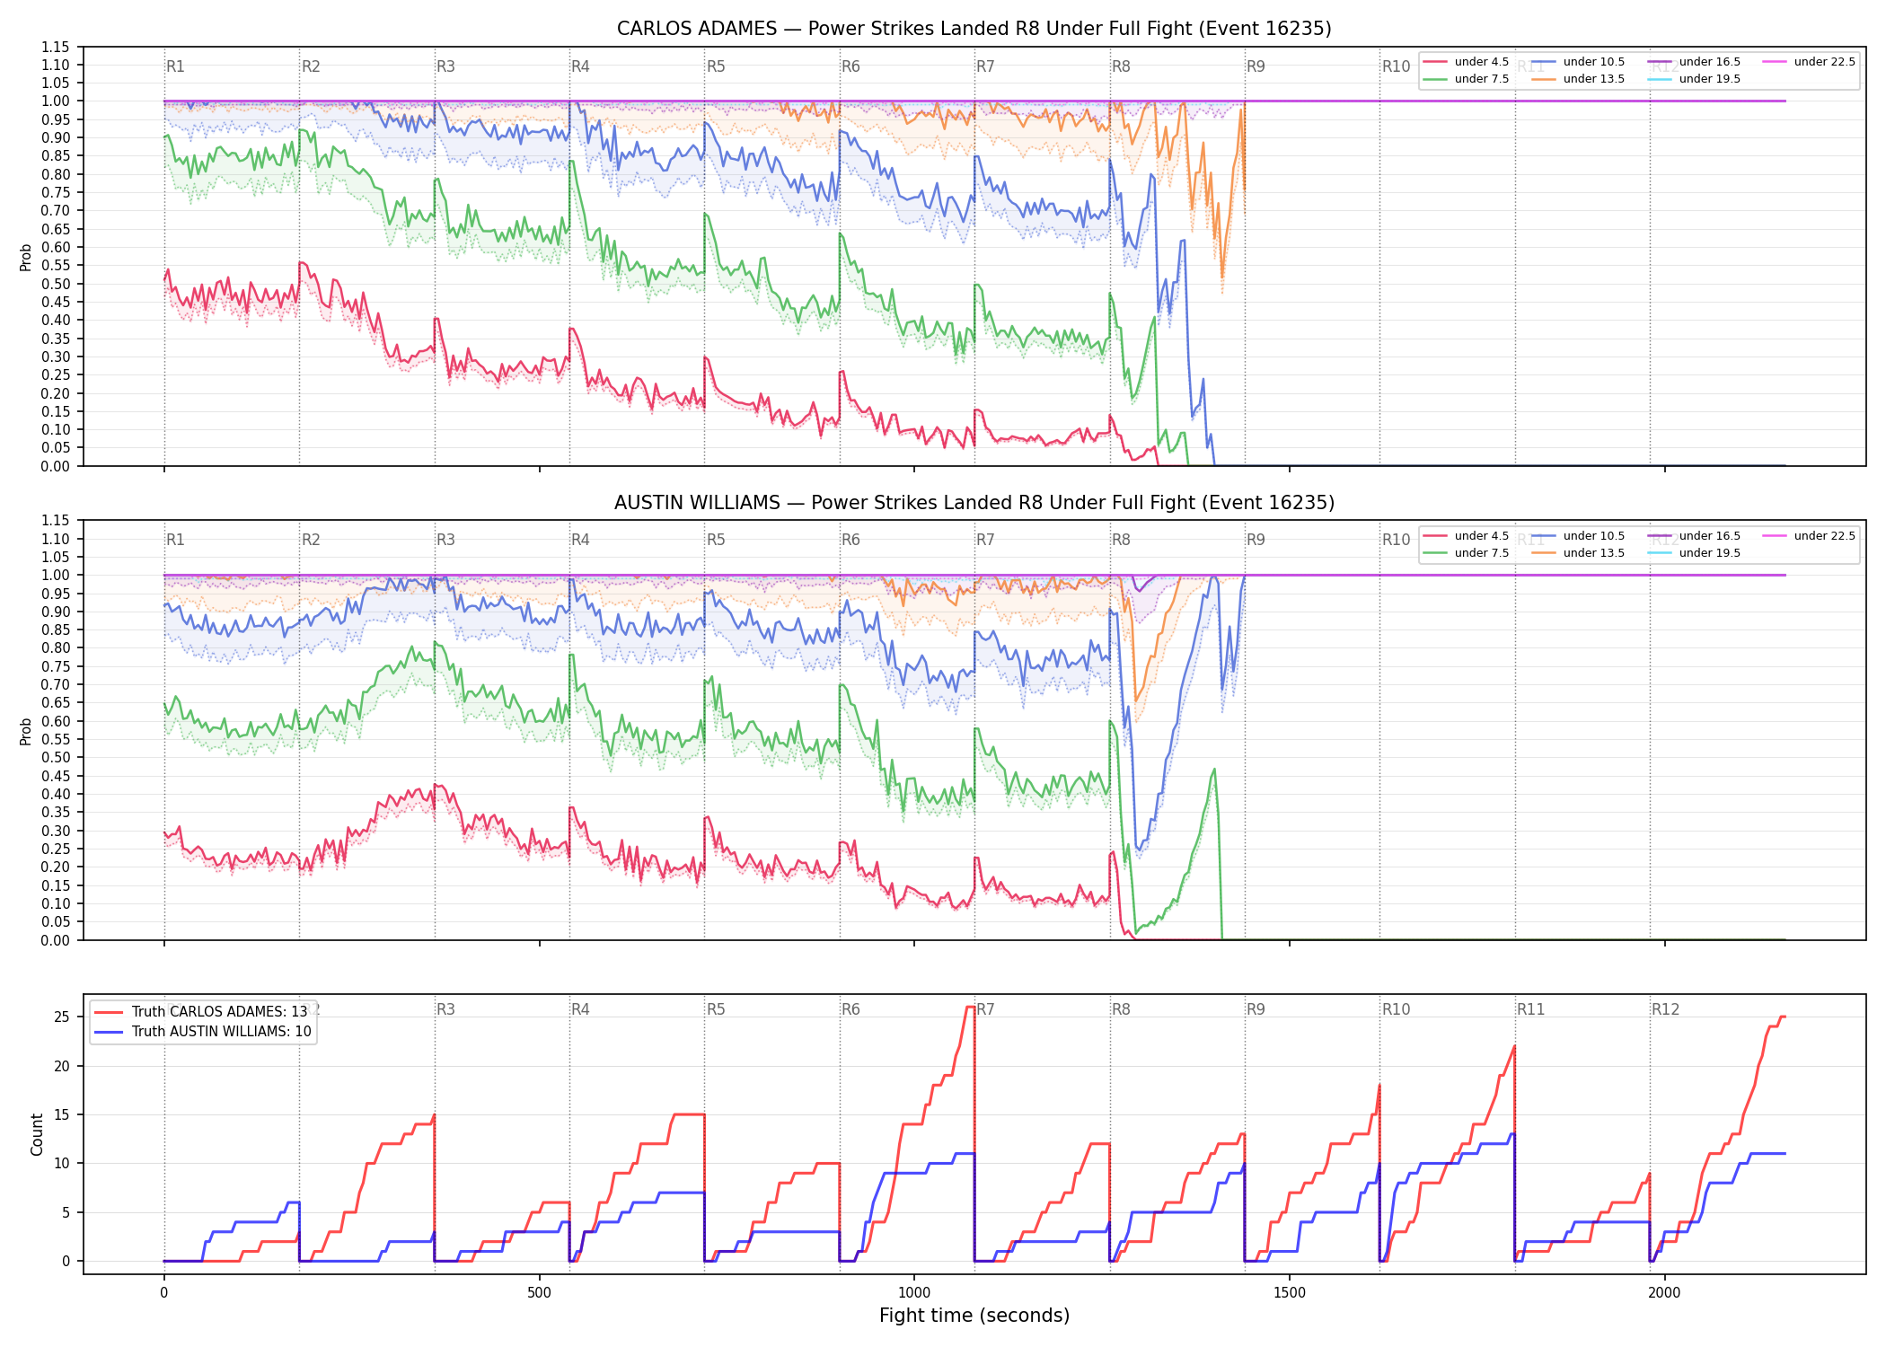Click the R1 round marker in Carlos Adames chart

(x=175, y=66)
